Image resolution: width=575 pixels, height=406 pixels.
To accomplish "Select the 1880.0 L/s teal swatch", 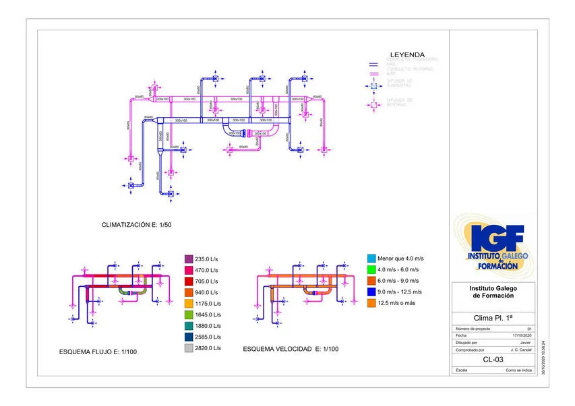I will tap(189, 326).
